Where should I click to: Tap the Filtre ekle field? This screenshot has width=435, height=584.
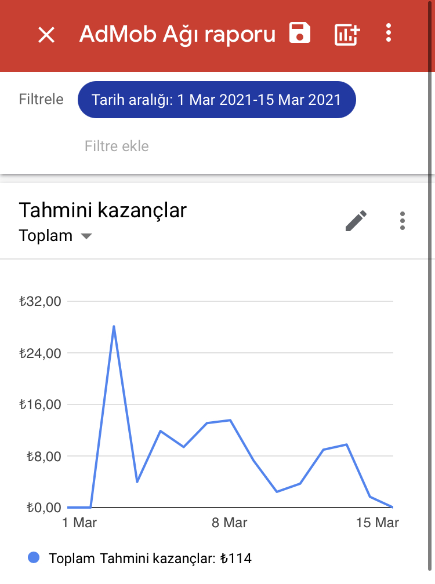(117, 146)
